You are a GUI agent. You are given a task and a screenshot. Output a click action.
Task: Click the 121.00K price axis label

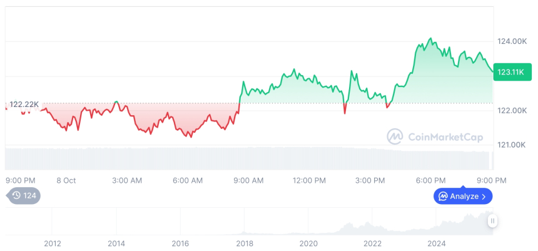tap(512, 145)
